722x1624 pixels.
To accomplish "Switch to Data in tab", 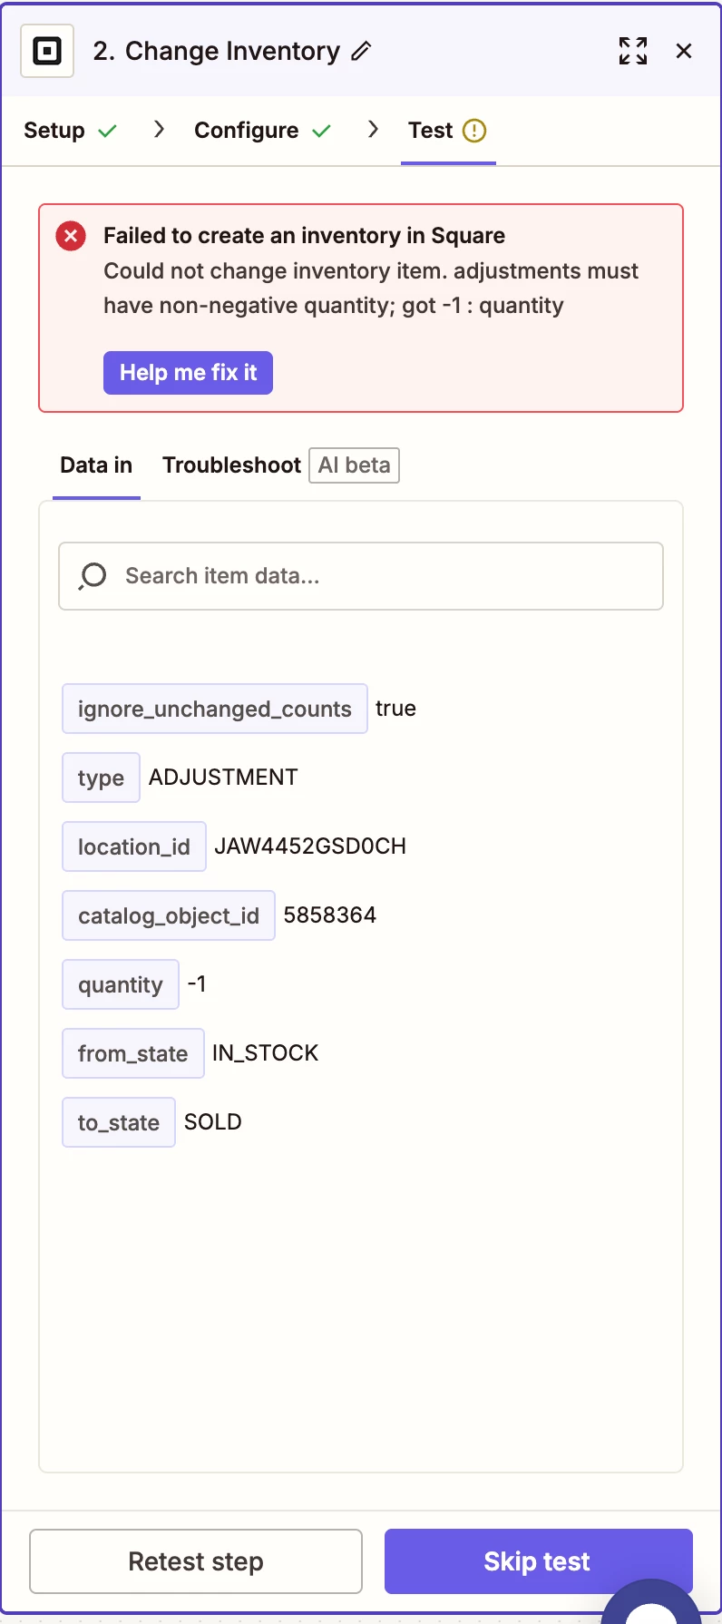I will 96,465.
